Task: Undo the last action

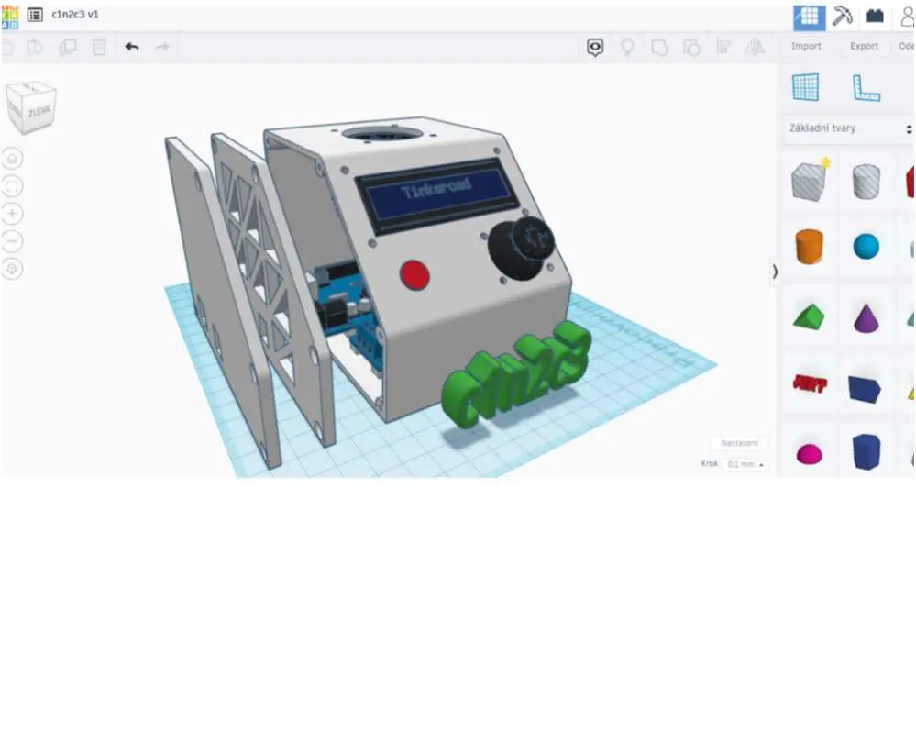Action: click(x=132, y=47)
